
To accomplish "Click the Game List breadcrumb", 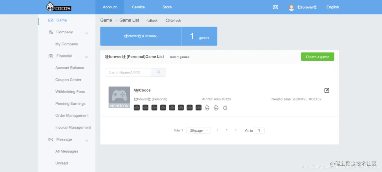I will tap(129, 20).
